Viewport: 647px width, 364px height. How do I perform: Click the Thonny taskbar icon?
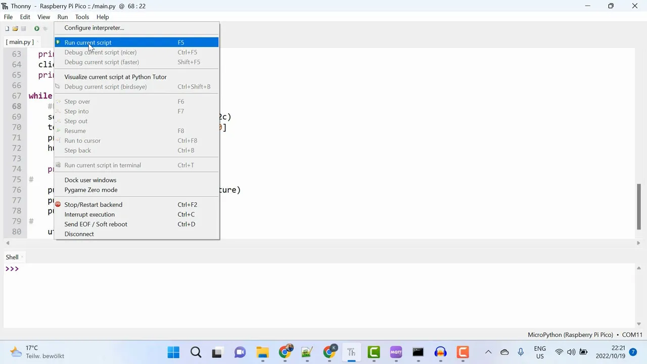point(351,352)
